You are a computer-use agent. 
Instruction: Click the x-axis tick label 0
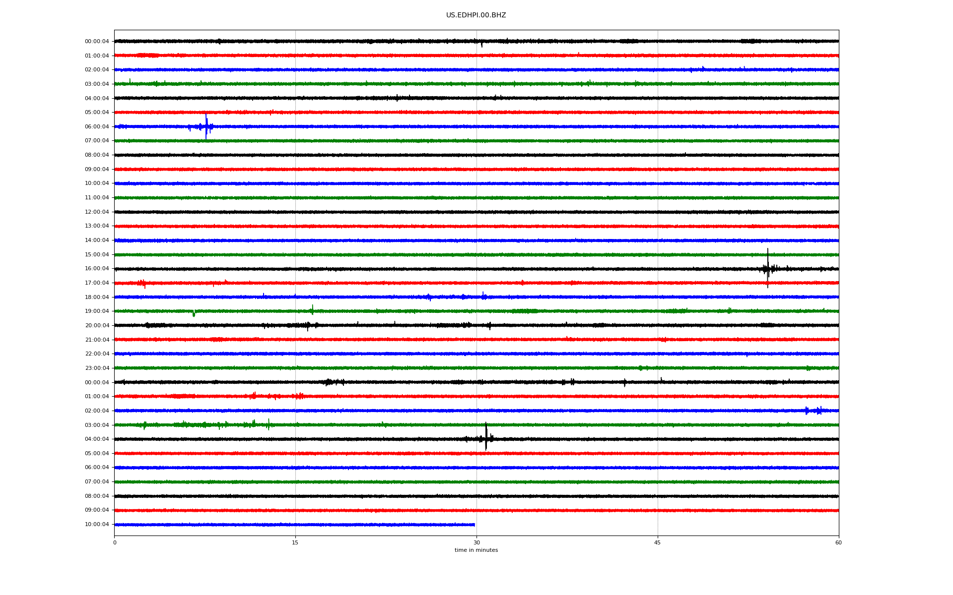115,542
